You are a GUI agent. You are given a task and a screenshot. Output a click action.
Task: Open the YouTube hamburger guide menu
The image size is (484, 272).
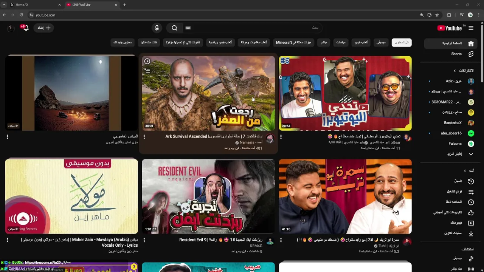[471, 28]
